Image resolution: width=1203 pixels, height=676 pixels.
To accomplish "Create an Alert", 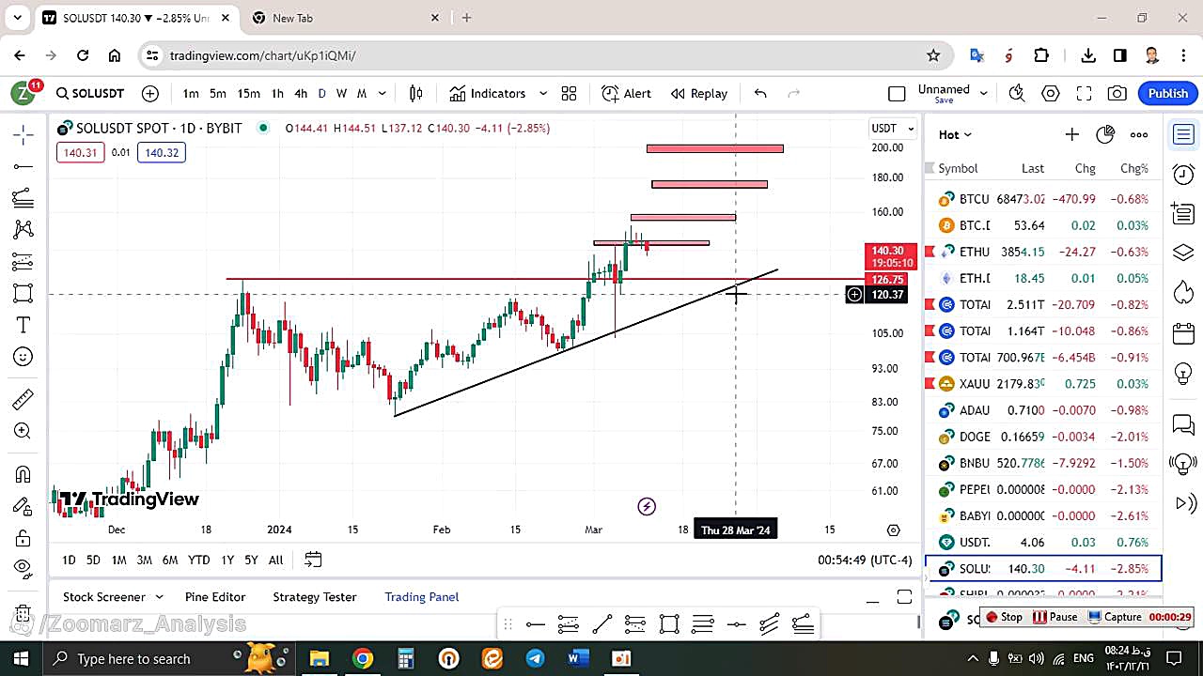I will (626, 93).
